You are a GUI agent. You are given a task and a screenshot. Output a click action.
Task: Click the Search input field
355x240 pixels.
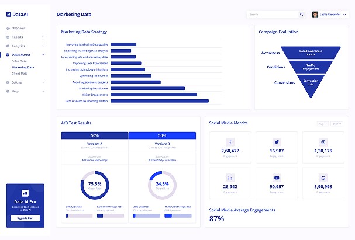pos(272,14)
